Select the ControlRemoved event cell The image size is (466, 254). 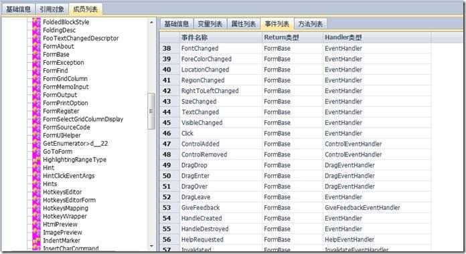(x=221, y=154)
